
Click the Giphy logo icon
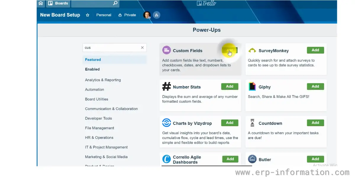[252, 86]
